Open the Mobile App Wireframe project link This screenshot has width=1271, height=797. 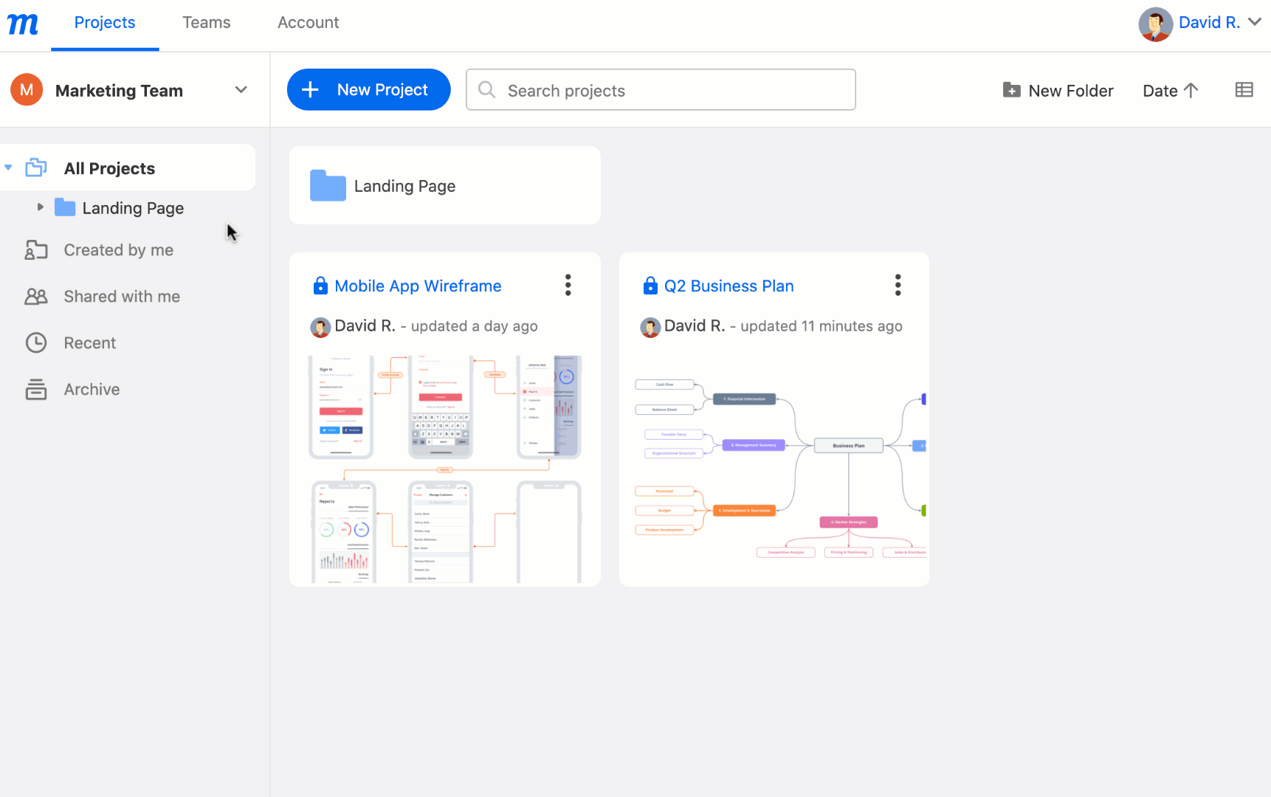(418, 286)
